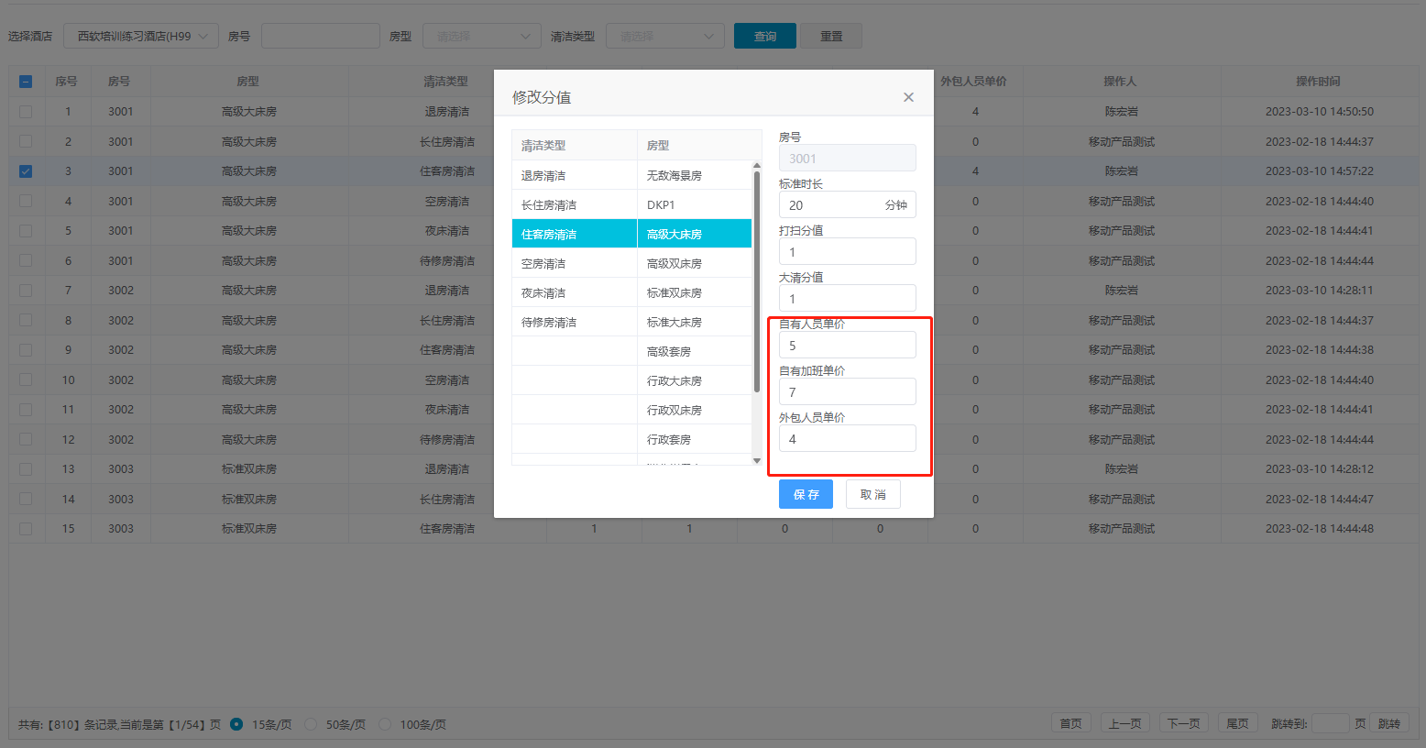The width and height of the screenshot is (1426, 748).
Task: Select 15条/页 radio option
Action: click(x=236, y=724)
